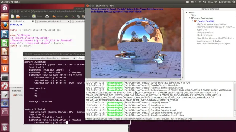
Task: Open the mail indicator in top panel
Action: point(187,2)
